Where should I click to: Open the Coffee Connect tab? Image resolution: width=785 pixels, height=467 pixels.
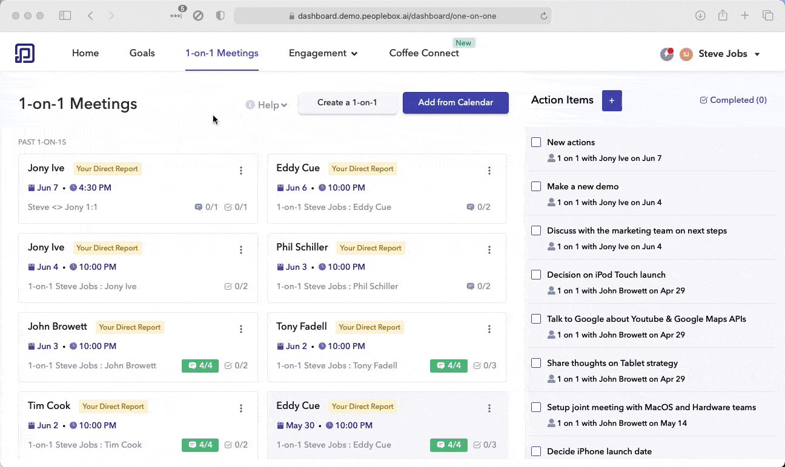[x=424, y=53]
